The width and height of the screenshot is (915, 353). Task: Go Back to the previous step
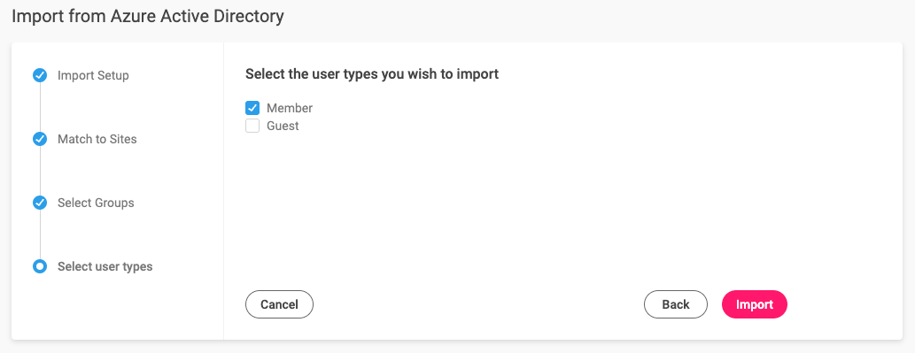676,304
